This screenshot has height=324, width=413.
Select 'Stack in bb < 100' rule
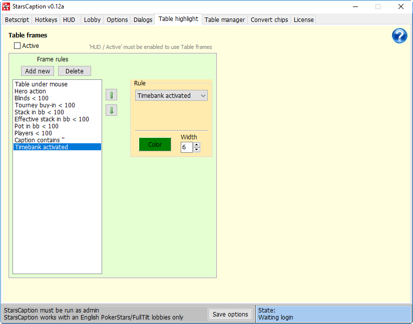pyautogui.click(x=57, y=112)
